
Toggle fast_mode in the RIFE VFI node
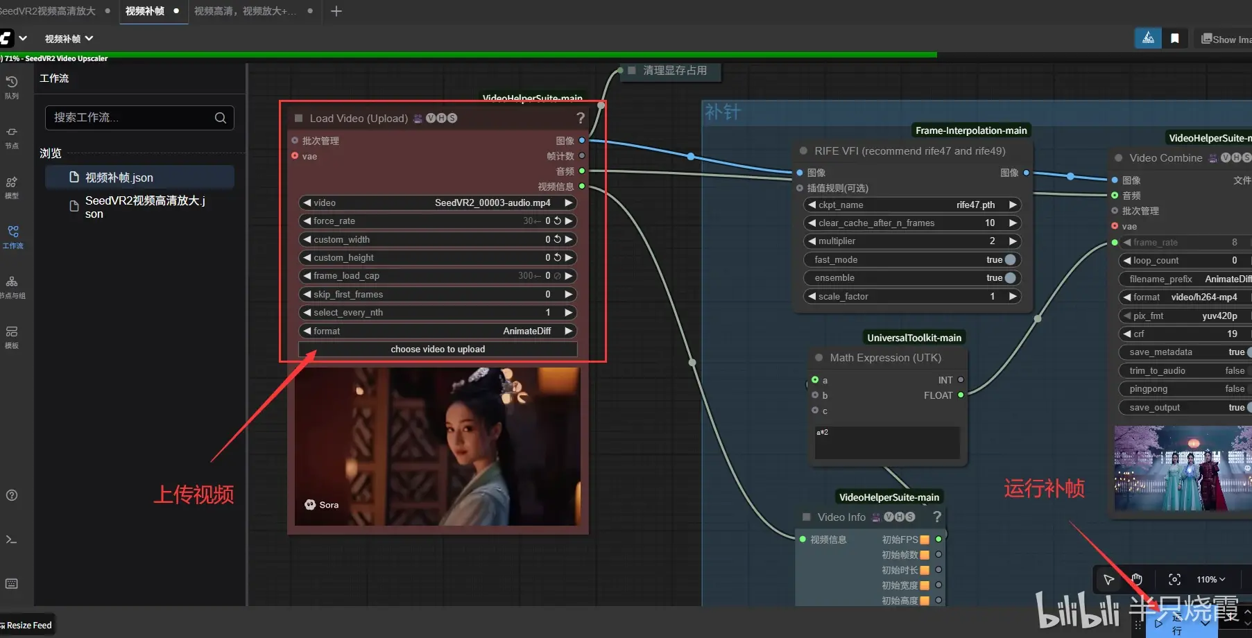[1010, 260]
